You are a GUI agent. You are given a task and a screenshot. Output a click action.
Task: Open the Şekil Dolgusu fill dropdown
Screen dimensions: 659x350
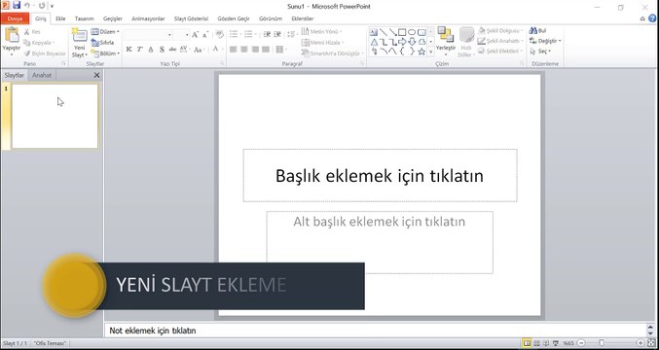[500, 31]
